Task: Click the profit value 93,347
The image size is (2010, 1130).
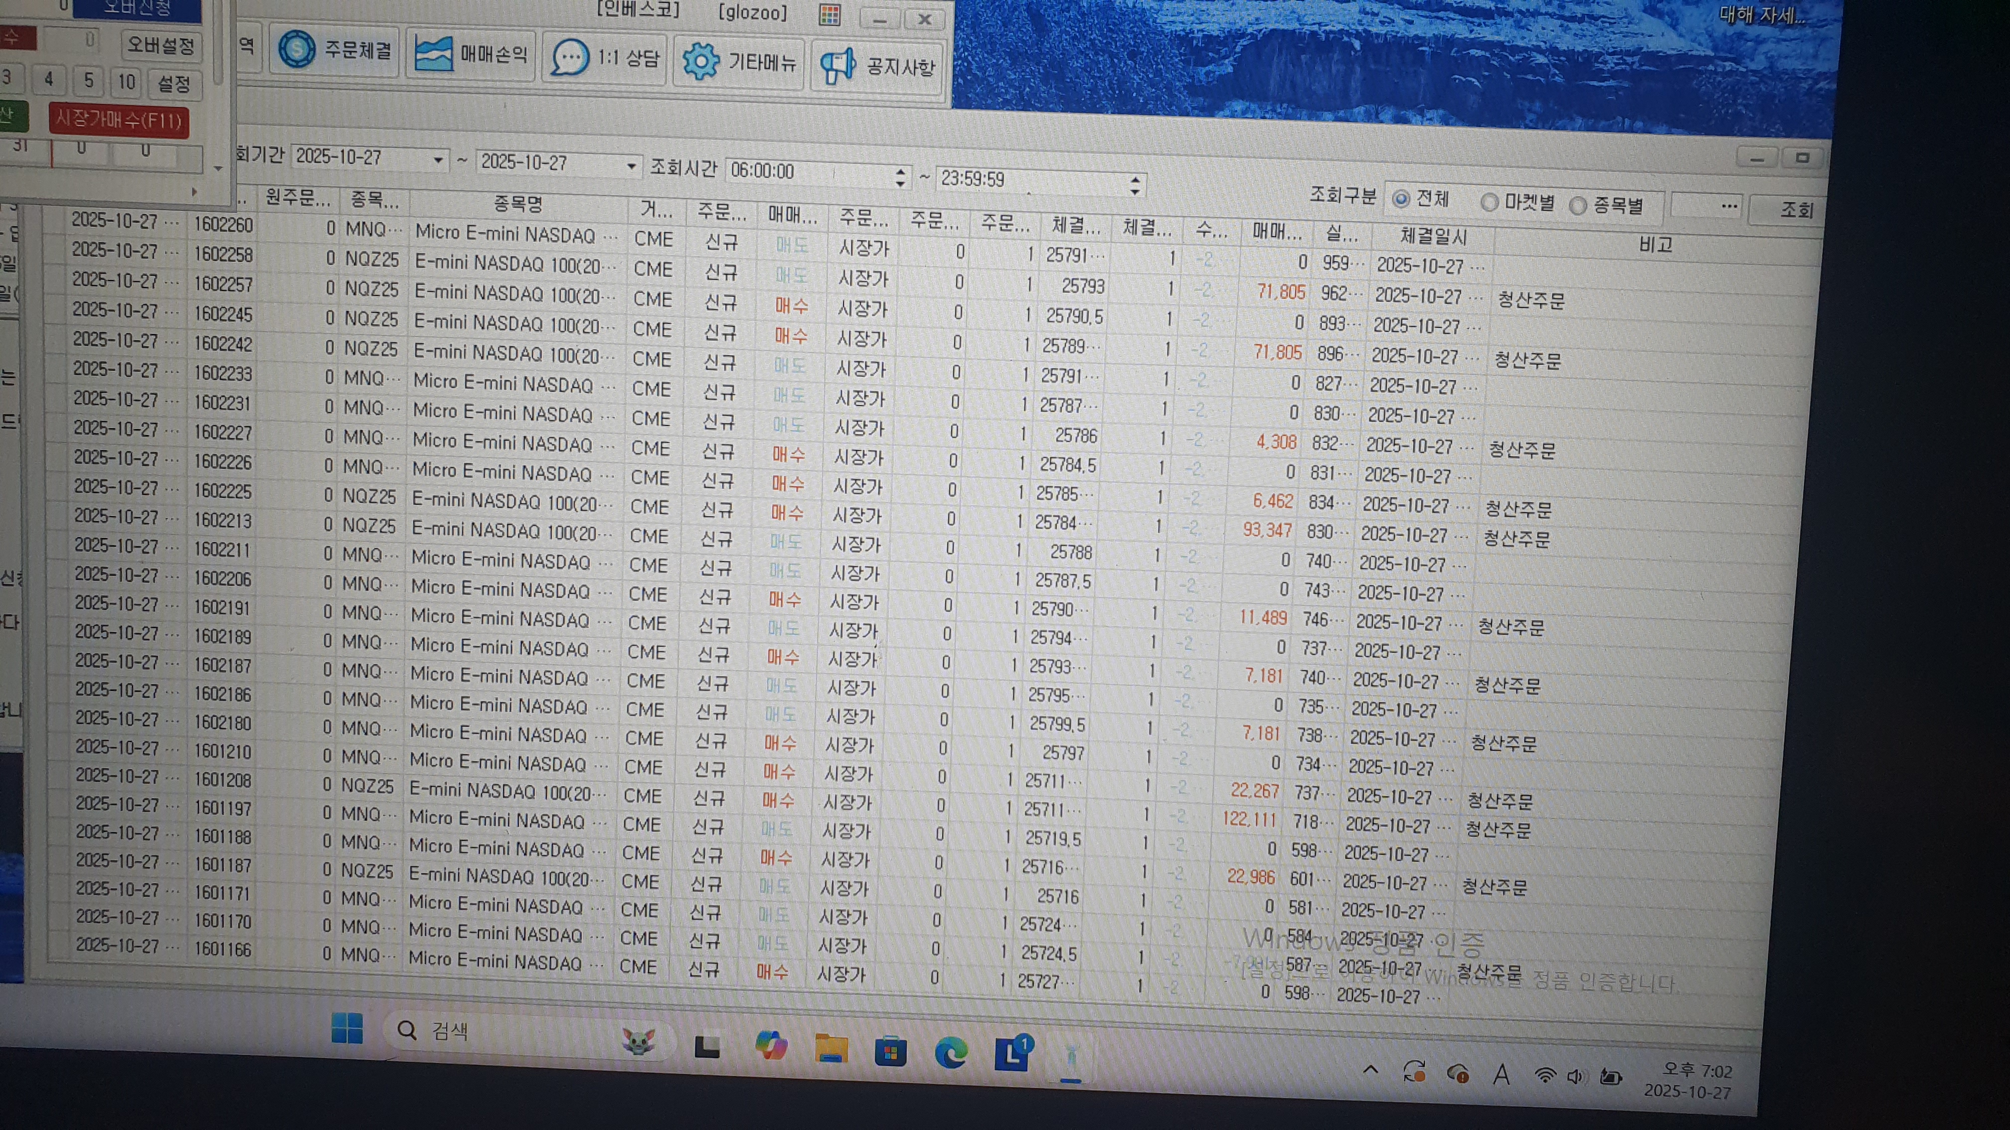Action: tap(1267, 530)
